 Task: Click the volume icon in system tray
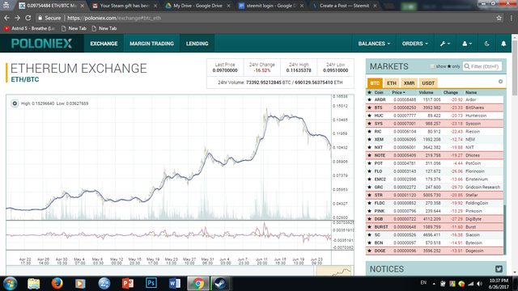[x=479, y=284]
